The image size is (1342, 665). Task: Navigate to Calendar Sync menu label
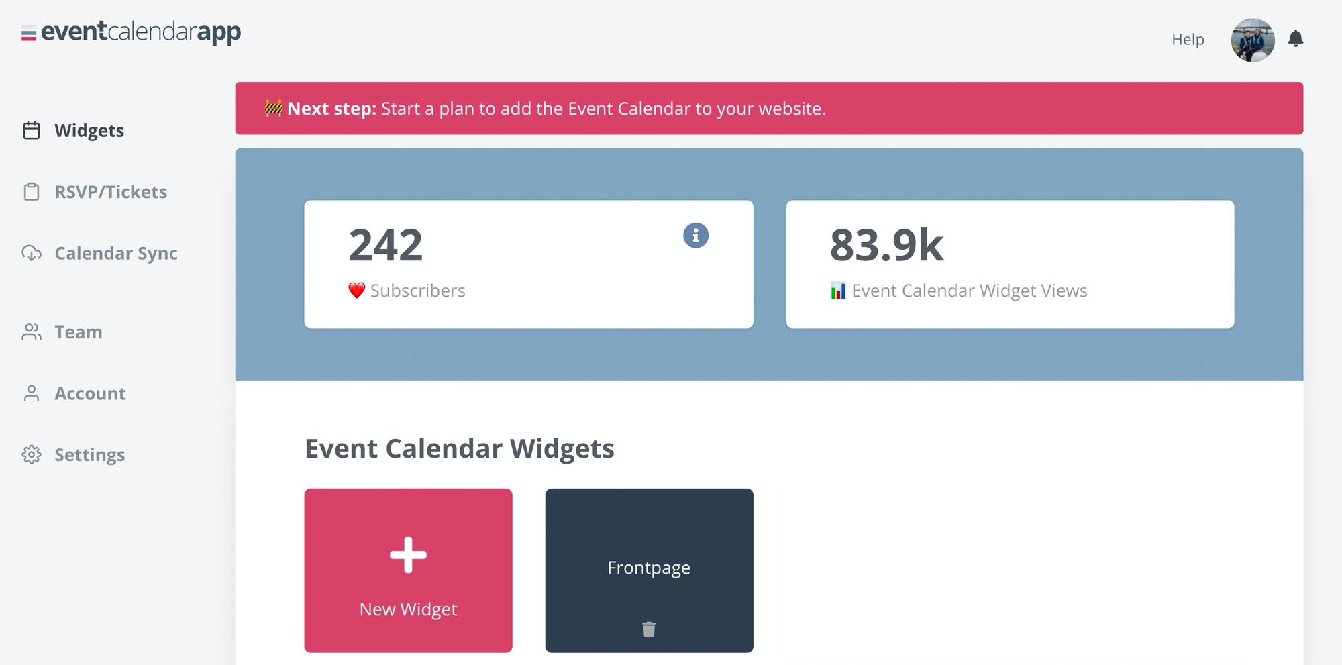(116, 253)
